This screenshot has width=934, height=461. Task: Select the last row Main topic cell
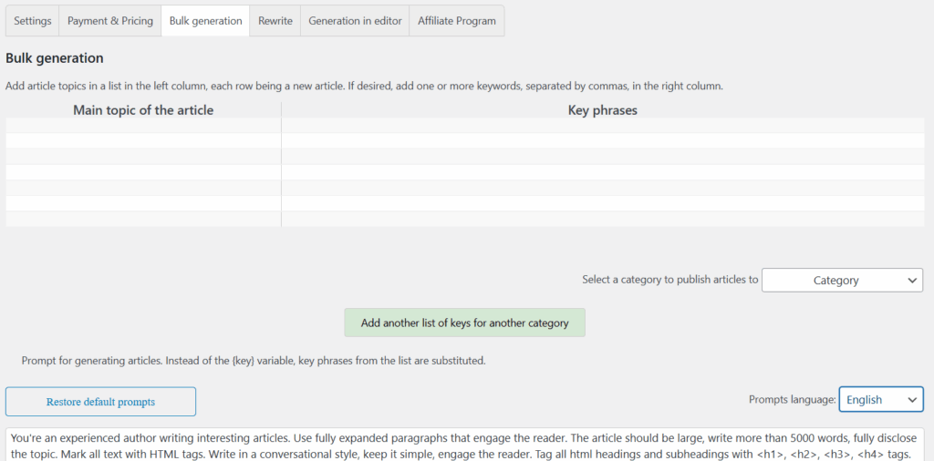(143, 219)
